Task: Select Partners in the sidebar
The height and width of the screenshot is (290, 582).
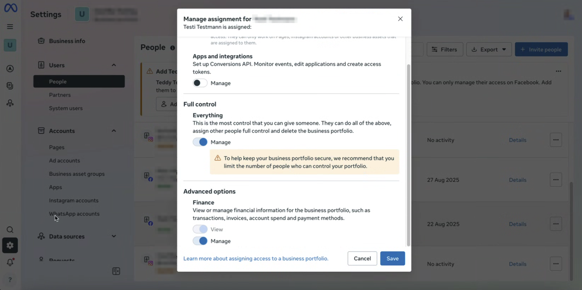Action: (x=60, y=95)
